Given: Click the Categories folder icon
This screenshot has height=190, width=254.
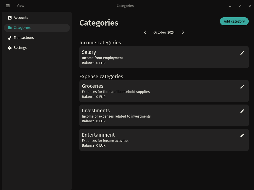Looking at the screenshot, I should 10,28.
